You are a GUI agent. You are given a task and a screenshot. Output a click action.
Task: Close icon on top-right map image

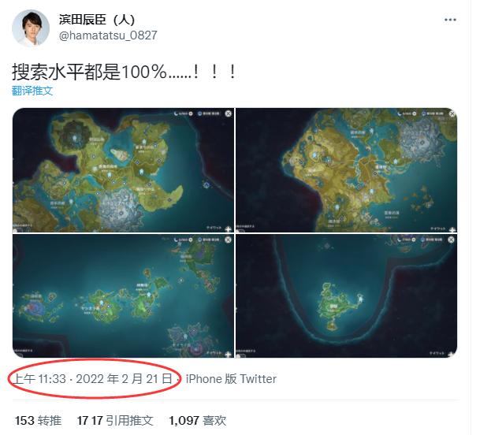[x=452, y=113]
